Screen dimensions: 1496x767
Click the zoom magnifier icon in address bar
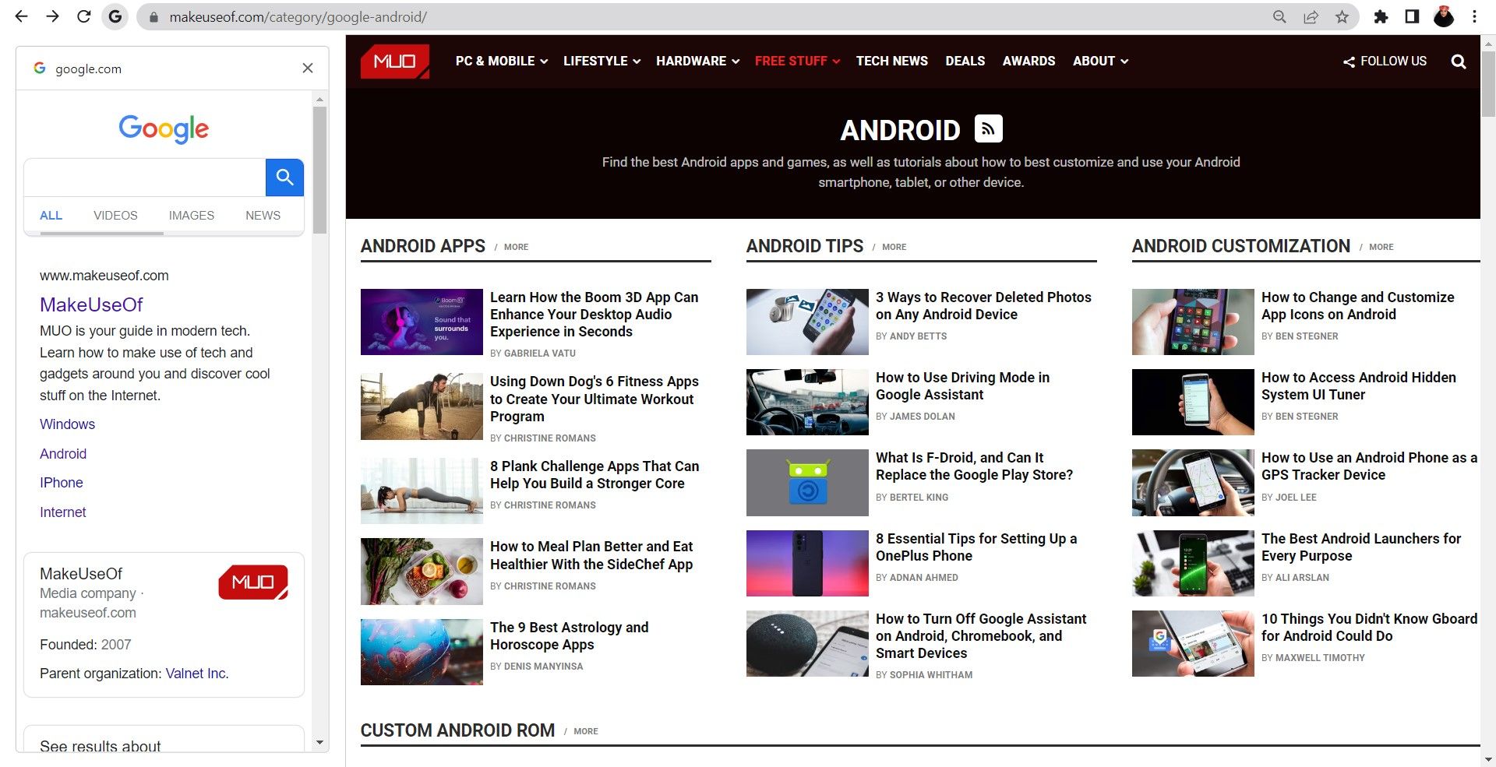coord(1279,16)
